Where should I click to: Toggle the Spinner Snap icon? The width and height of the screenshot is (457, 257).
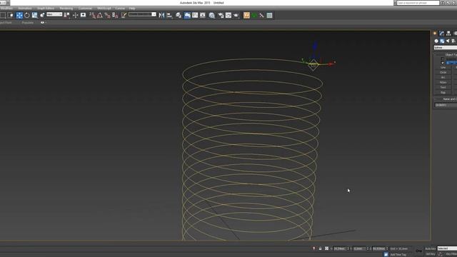pyautogui.click(x=115, y=15)
